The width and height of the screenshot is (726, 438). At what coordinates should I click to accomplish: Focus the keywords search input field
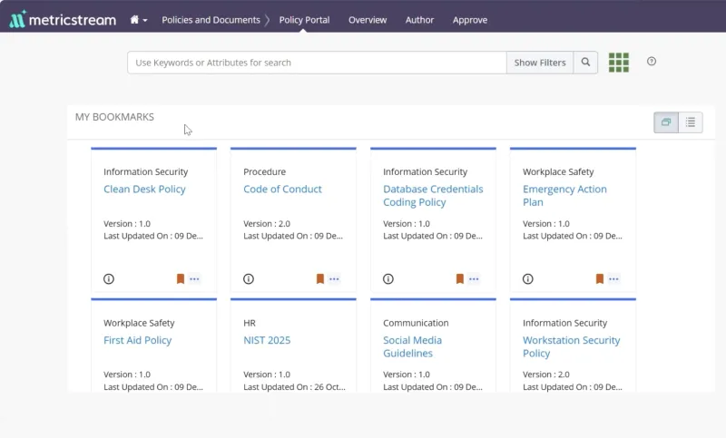(x=317, y=63)
